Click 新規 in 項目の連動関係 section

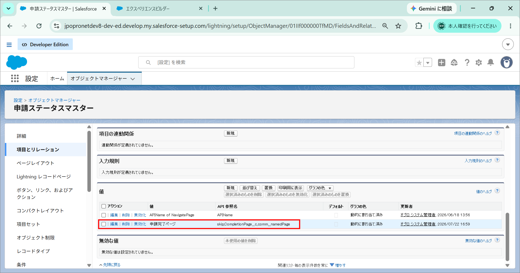[x=231, y=134]
